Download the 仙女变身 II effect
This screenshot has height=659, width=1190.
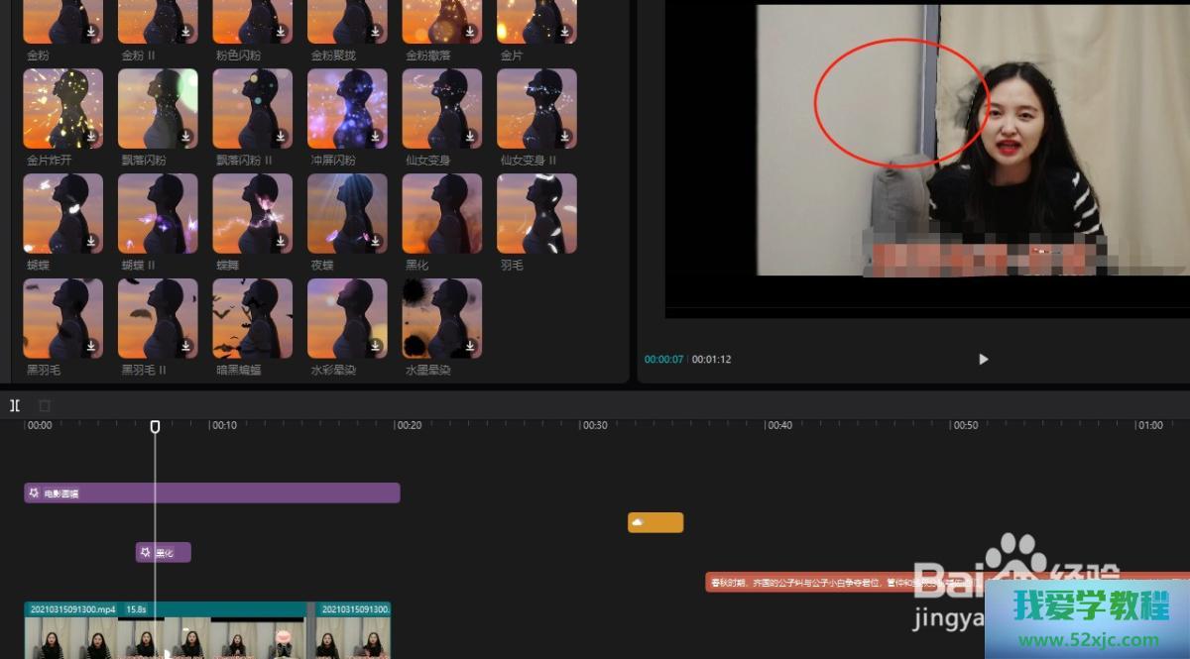point(564,137)
